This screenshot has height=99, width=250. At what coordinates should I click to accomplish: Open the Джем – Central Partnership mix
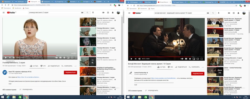click(x=215, y=71)
